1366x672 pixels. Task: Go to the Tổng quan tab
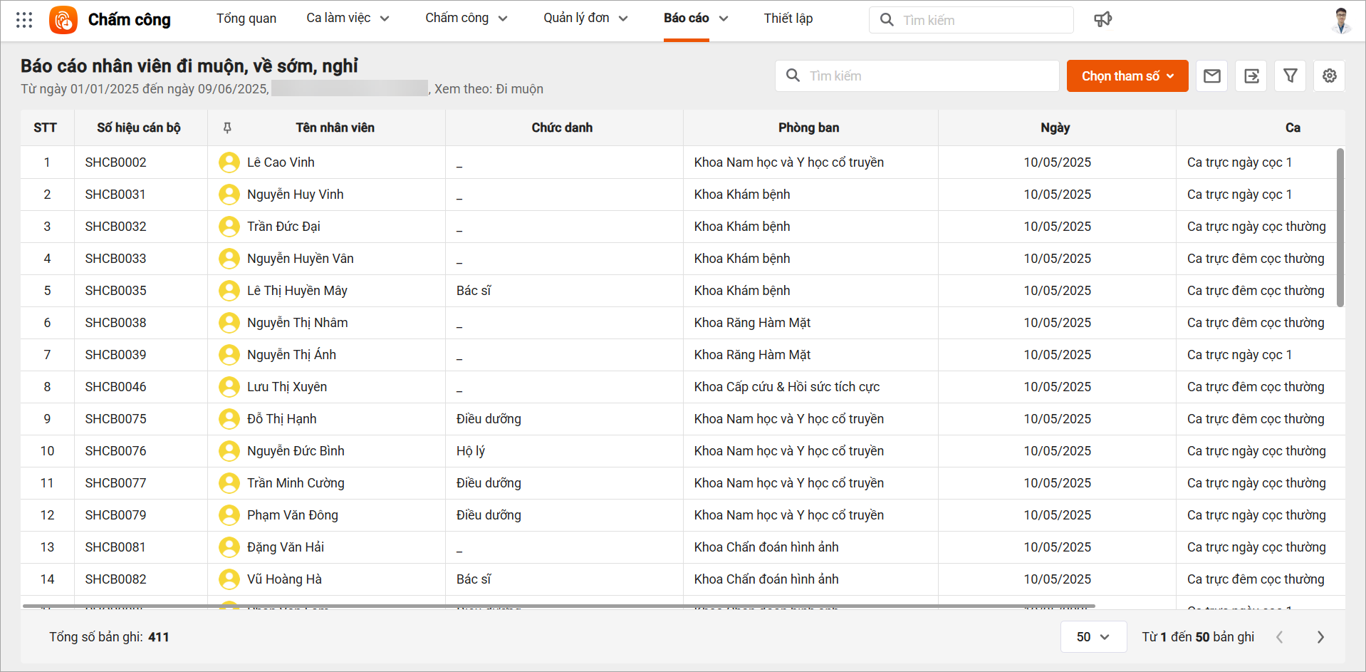(x=246, y=19)
